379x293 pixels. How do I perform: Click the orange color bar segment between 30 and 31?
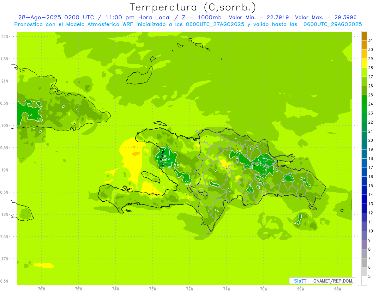364,45
